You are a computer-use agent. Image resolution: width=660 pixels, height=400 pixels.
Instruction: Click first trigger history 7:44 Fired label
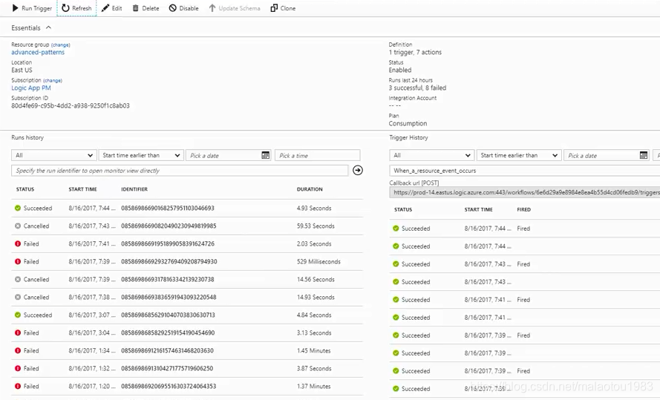pyautogui.click(x=523, y=229)
